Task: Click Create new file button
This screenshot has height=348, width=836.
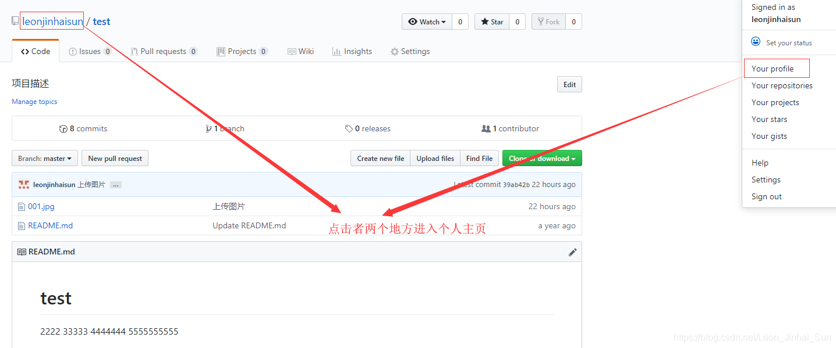Action: pos(381,158)
